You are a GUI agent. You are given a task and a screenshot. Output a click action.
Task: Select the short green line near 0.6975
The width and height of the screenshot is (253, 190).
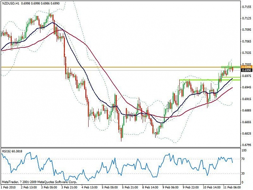(232, 77)
